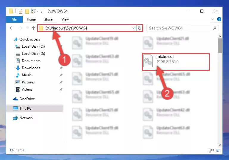Click the OneDrive cloud icon
229x160 pixels.
point(15,99)
